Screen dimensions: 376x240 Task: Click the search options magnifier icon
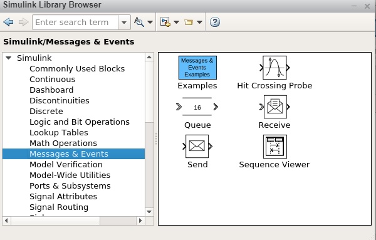click(x=139, y=22)
